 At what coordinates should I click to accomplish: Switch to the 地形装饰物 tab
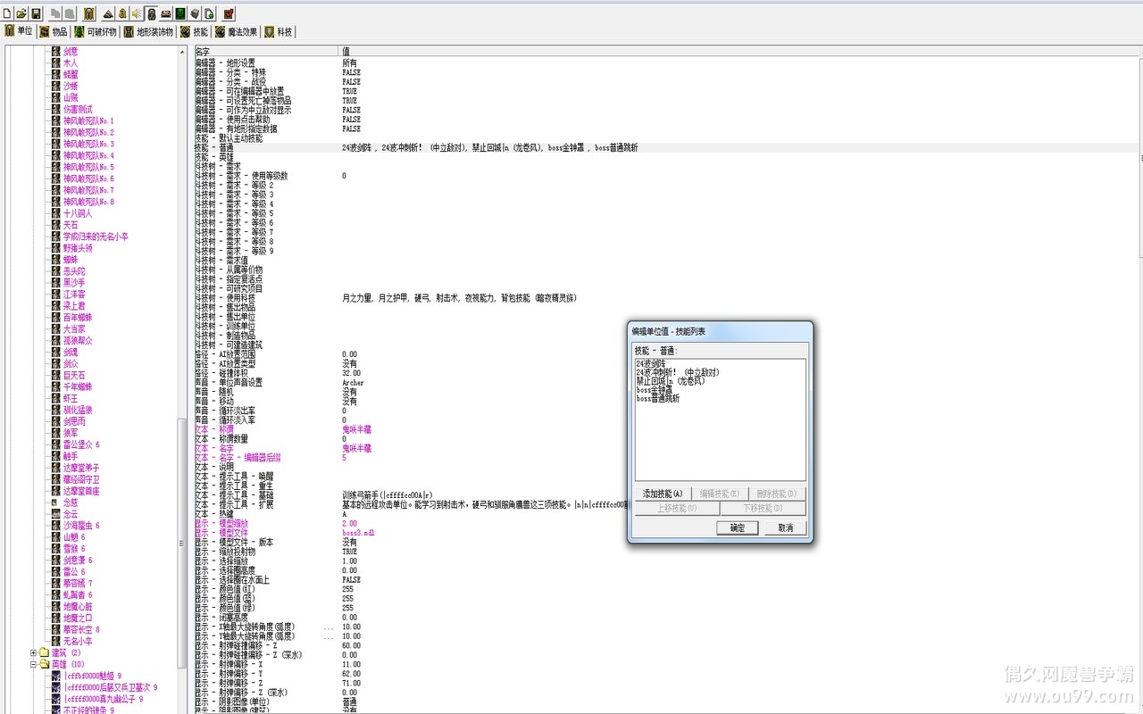[x=148, y=31]
